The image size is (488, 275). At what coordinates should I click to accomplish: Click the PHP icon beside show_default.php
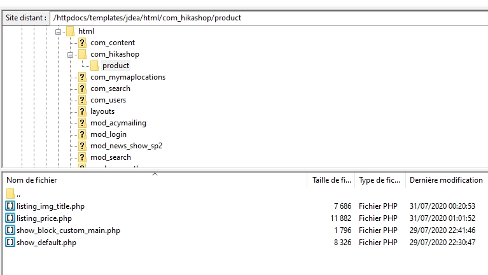[x=10, y=243]
